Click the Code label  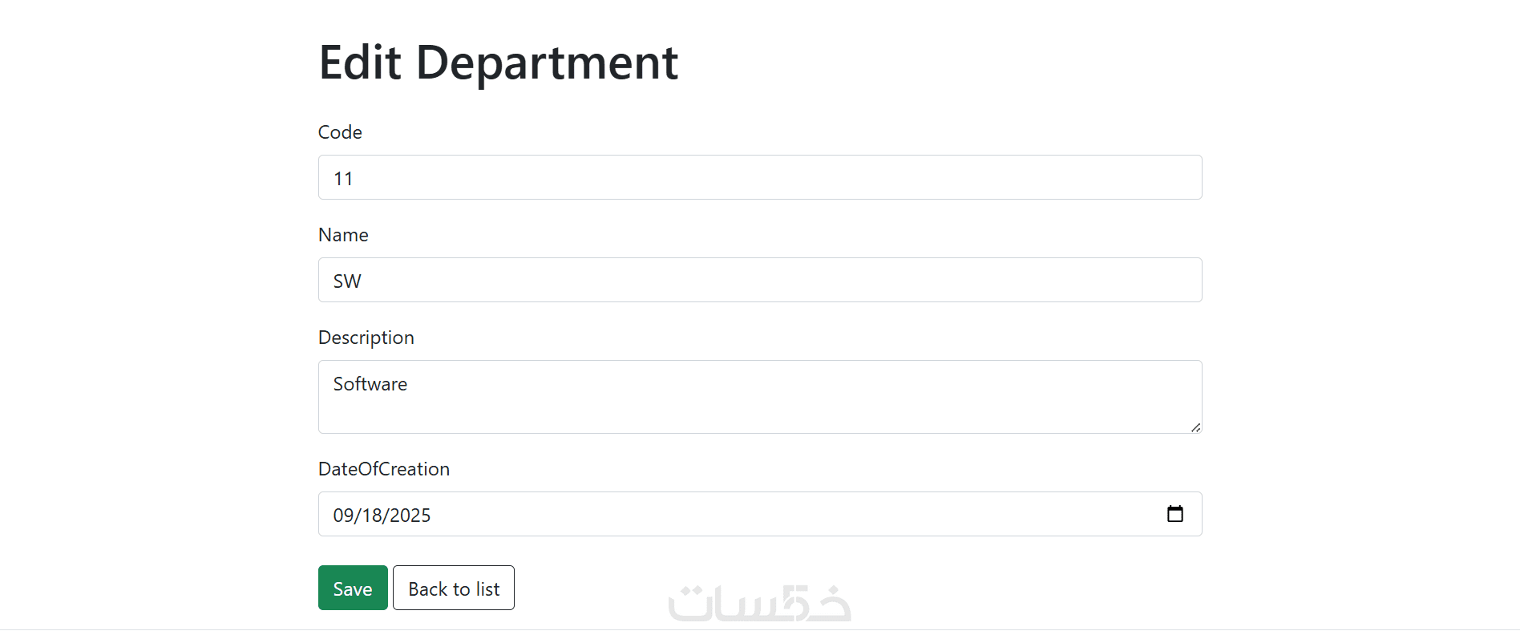[340, 132]
